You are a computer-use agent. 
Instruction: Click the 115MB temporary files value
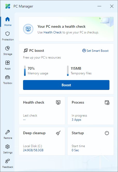point(76,68)
